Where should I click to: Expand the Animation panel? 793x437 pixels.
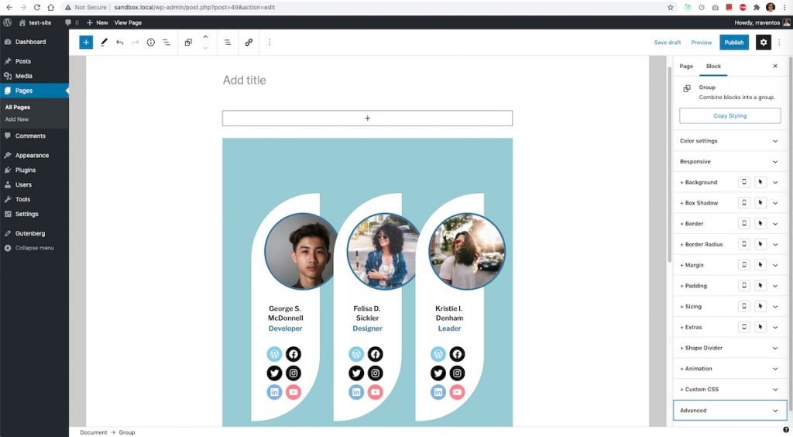coord(729,369)
